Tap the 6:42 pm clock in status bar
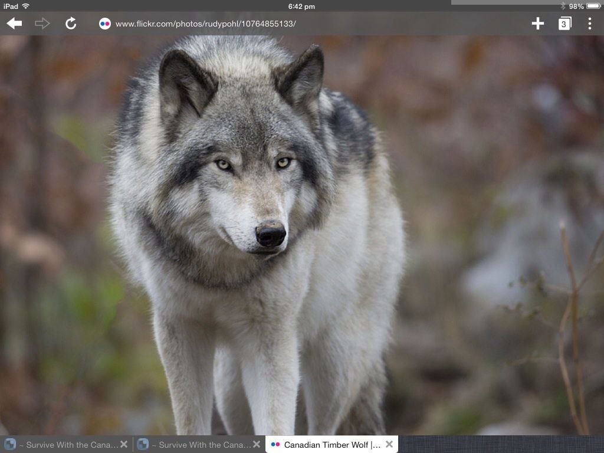Viewport: 604px width, 453px height. (x=301, y=6)
